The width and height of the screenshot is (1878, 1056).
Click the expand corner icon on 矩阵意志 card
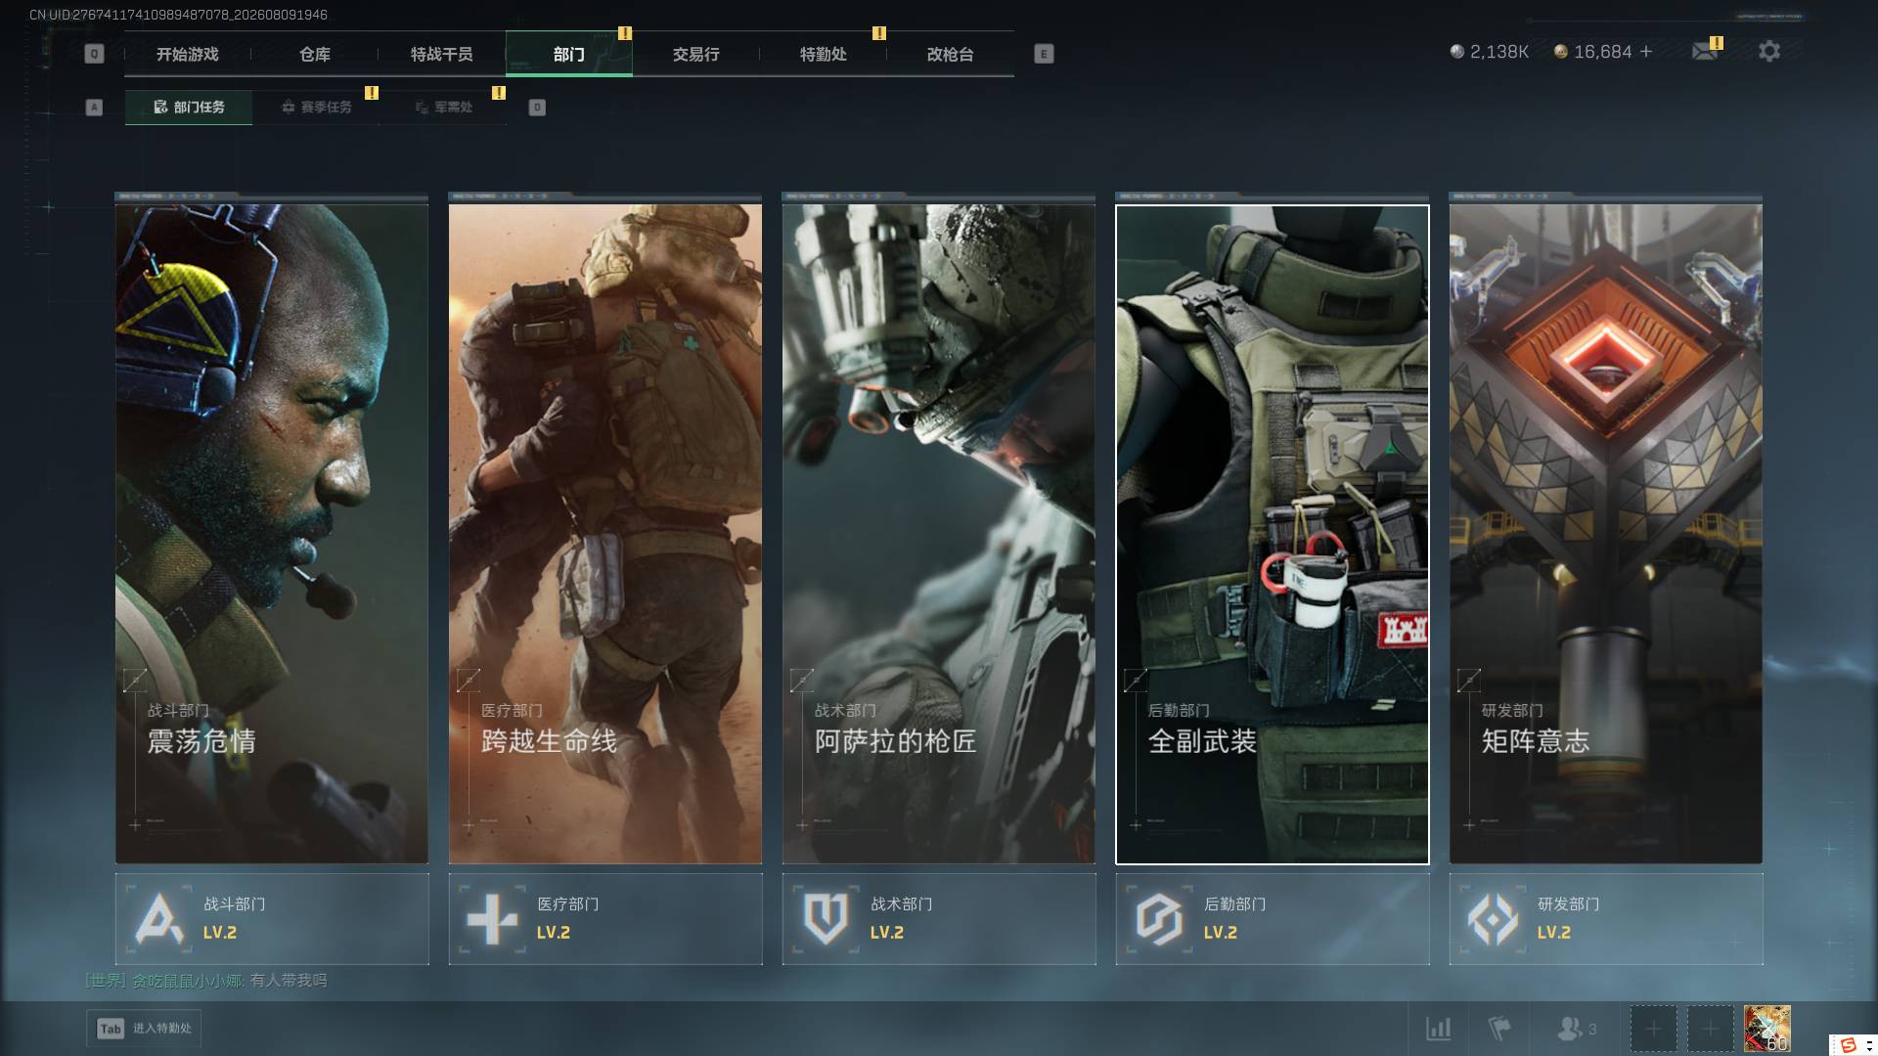point(1469,680)
